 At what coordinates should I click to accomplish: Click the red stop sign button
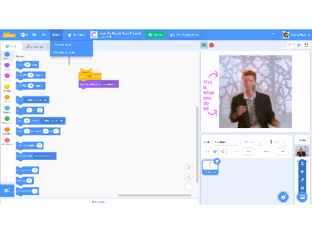click(211, 45)
